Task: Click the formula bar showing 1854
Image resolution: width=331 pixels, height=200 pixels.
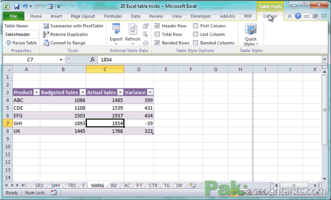Action: coord(209,60)
